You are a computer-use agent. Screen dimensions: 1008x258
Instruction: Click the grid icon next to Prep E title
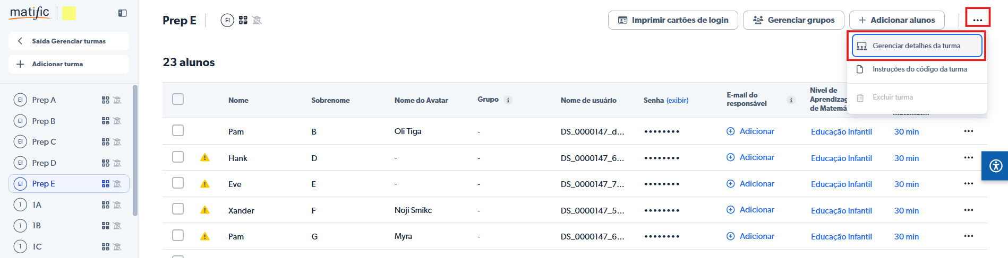pos(243,20)
